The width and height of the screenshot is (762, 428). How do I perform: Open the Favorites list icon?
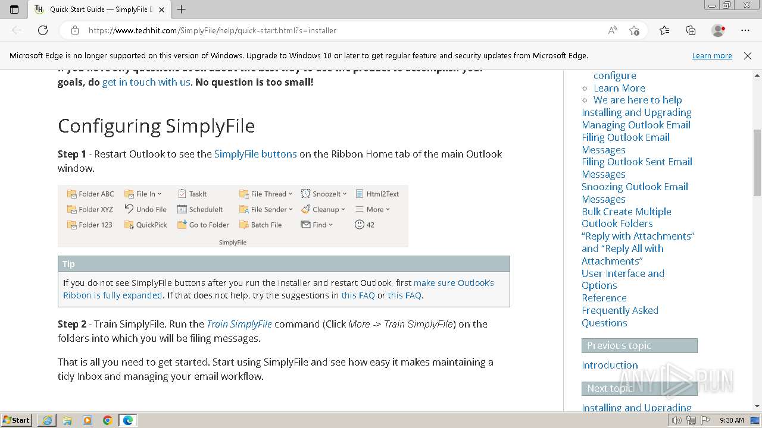(664, 30)
